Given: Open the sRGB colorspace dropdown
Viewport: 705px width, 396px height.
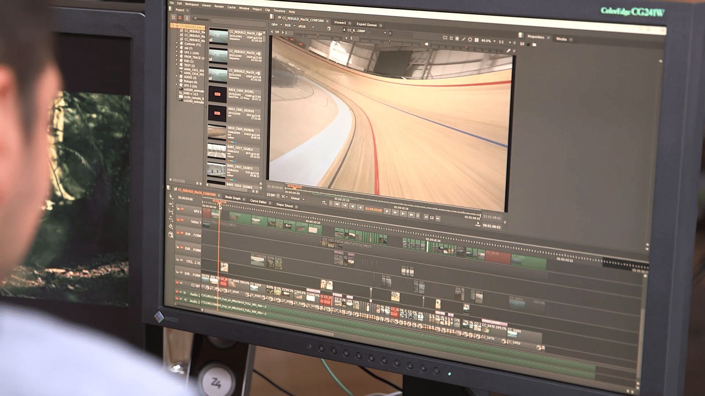Looking at the screenshot, I should [x=305, y=26].
